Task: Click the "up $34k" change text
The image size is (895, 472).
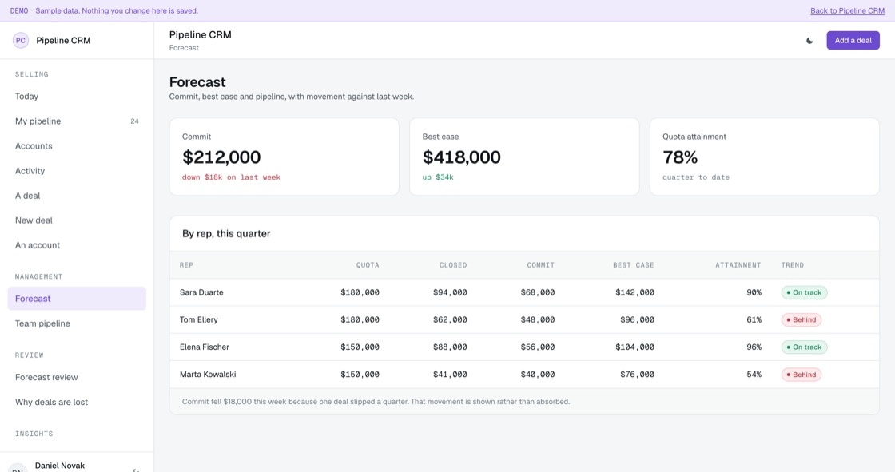Action: (x=438, y=177)
